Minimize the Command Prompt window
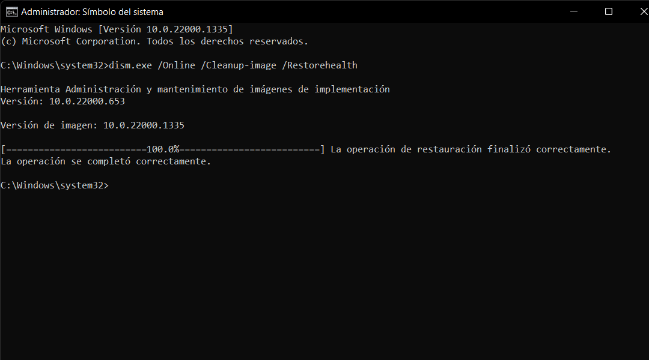649x360 pixels. (x=574, y=11)
